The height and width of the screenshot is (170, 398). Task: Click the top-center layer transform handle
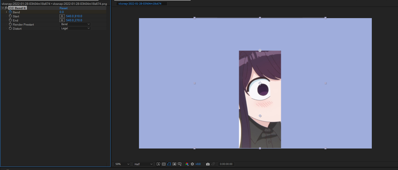(260, 18)
